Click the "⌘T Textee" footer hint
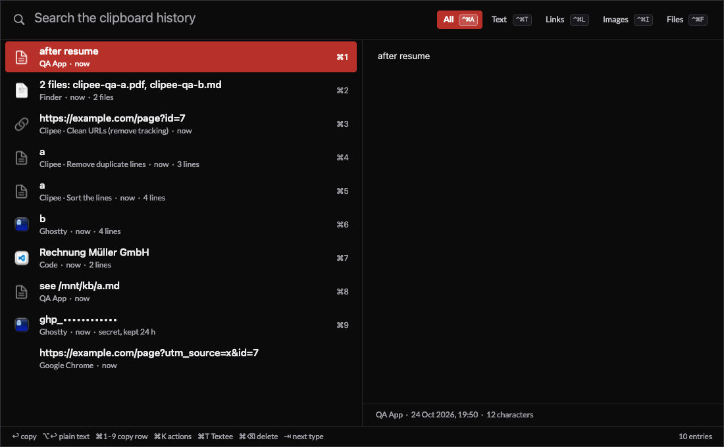The width and height of the screenshot is (724, 447). (x=215, y=436)
